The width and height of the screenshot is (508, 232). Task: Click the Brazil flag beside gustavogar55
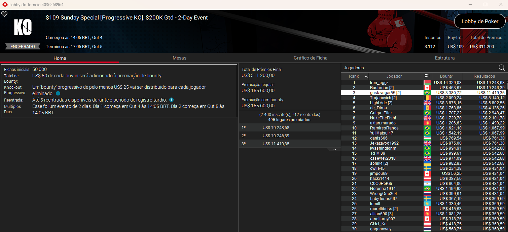pyautogui.click(x=427, y=93)
